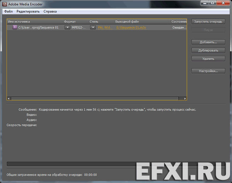Screen dimensions: 232x183
Task: Click the Ожидан... status cell
Action: click(179, 27)
